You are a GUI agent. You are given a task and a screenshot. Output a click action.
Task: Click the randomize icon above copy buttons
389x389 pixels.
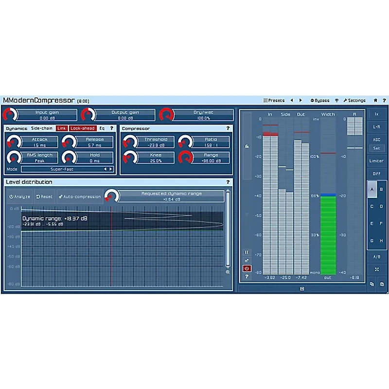[x=377, y=269]
